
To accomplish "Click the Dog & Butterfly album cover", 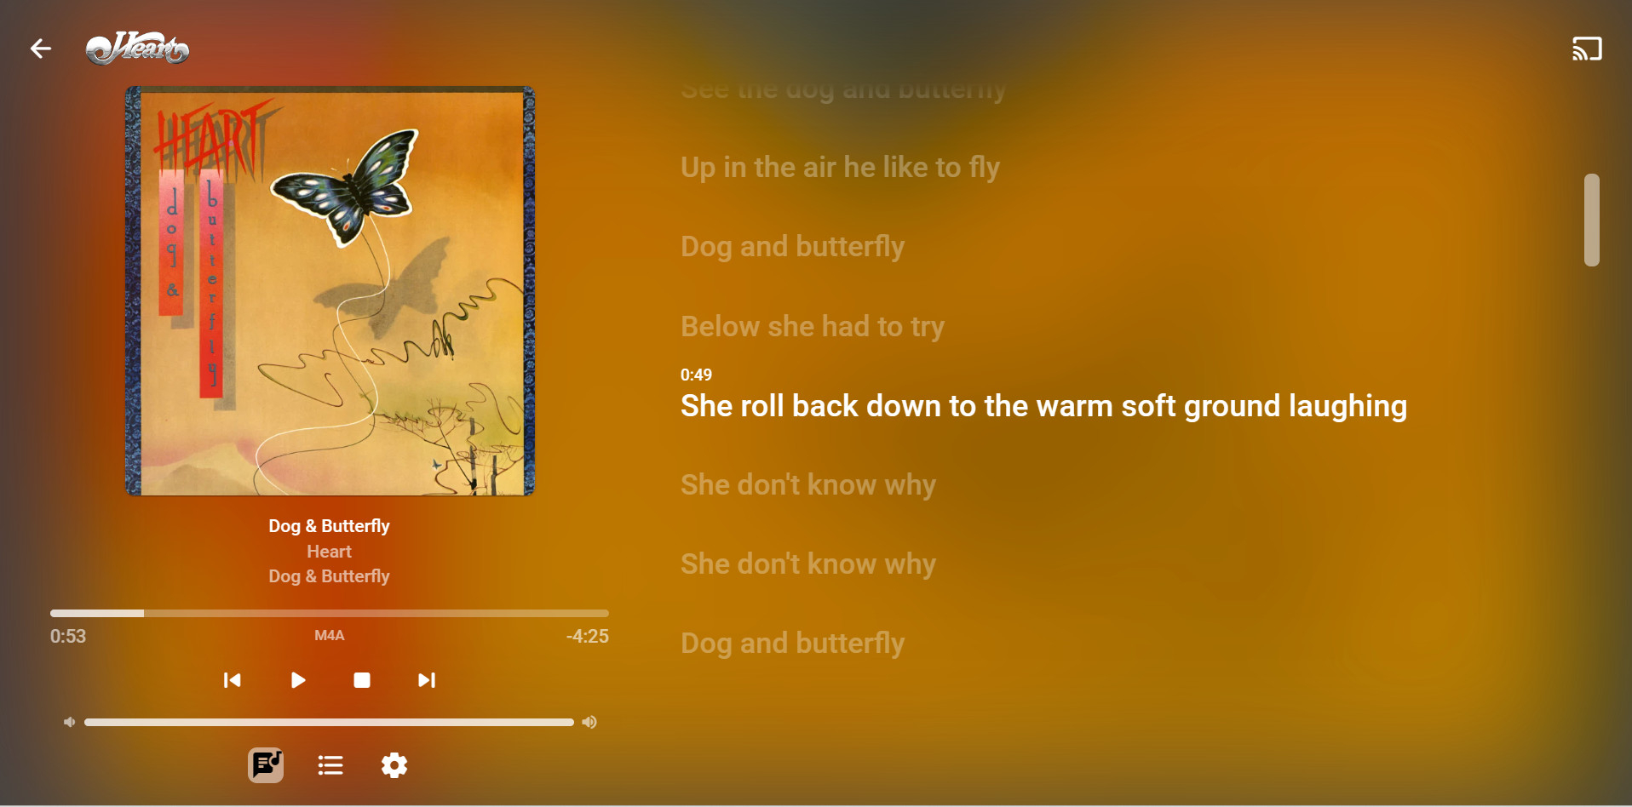I will pyautogui.click(x=330, y=291).
